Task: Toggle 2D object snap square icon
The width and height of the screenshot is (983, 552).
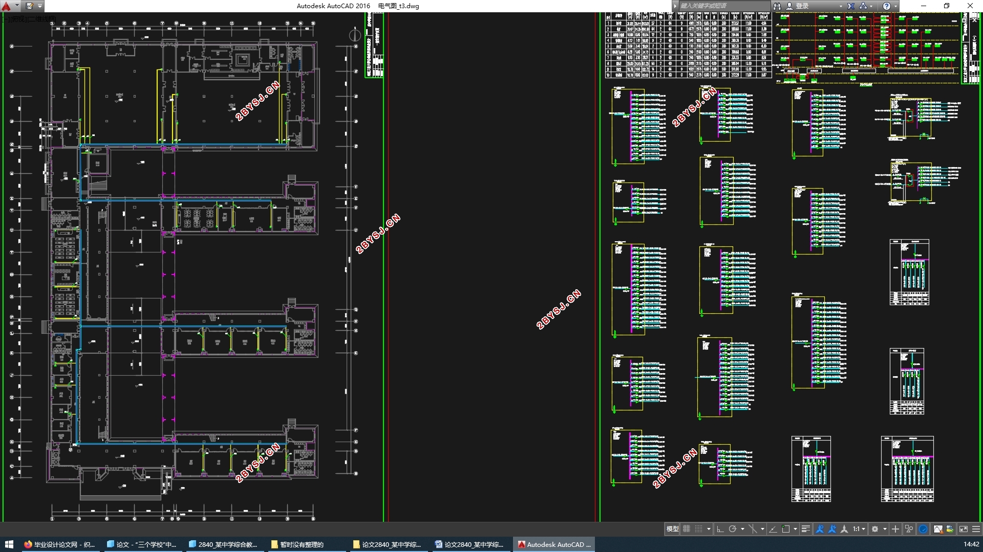Action: [786, 529]
